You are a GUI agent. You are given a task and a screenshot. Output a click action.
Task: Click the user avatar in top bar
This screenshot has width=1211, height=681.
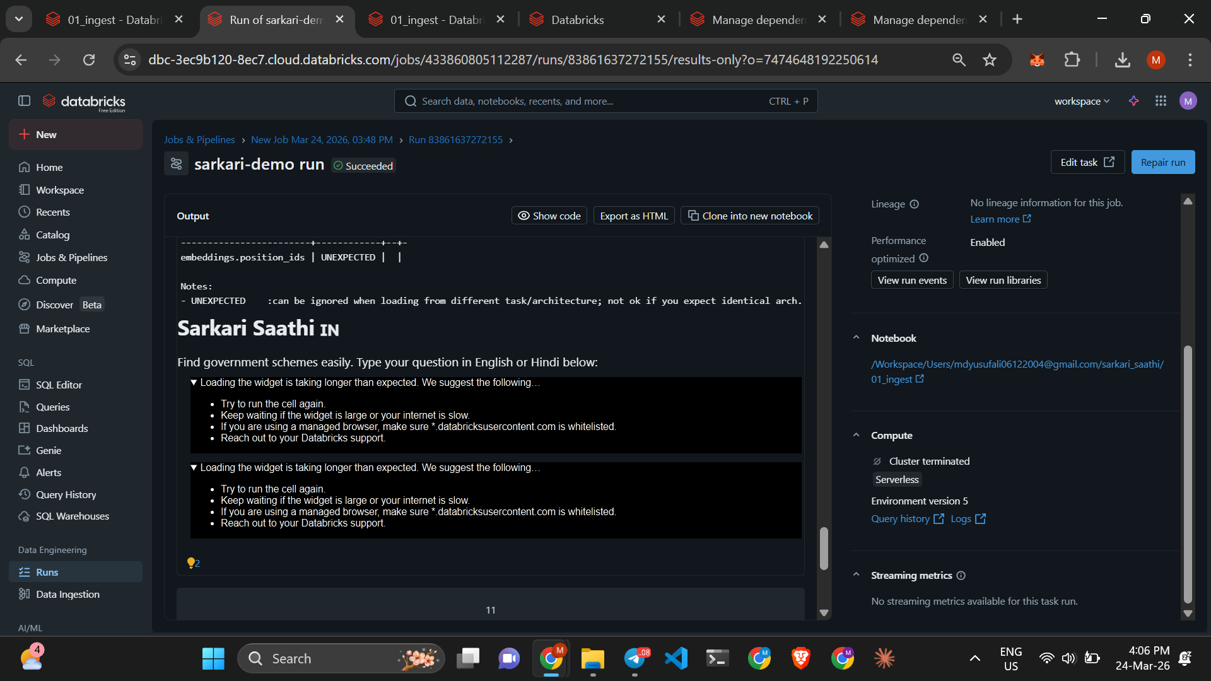1188,101
